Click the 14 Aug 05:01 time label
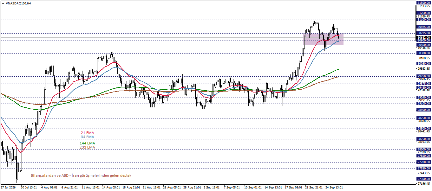This screenshot has height=191, width=432. tap(110, 188)
